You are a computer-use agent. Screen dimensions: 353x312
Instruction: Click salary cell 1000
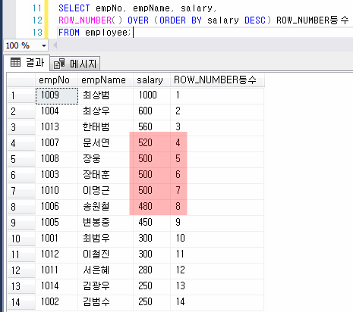[152, 95]
